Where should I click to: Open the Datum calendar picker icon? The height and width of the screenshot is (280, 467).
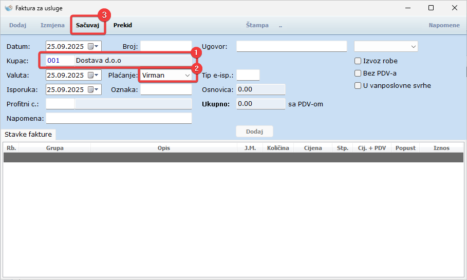click(x=93, y=46)
